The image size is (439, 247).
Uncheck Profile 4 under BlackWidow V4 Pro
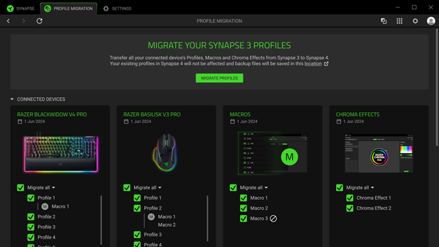(x=31, y=237)
